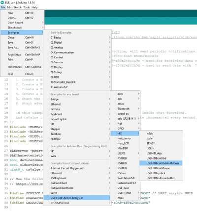Open the PS2Keyboard library examples
The height and width of the screenshot is (211, 197).
[77, 178]
